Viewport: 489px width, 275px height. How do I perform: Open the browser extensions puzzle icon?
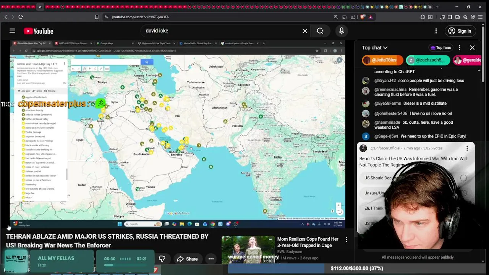423,17
